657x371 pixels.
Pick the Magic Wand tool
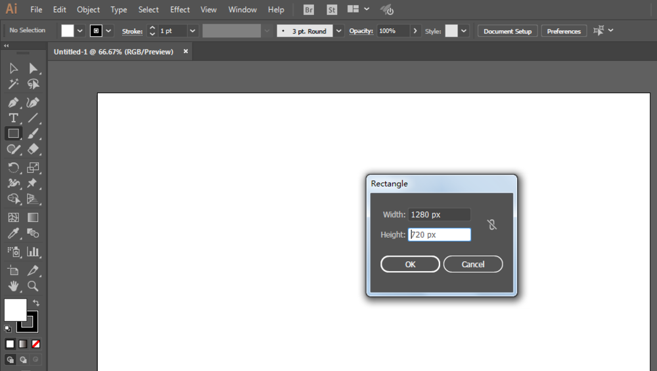(x=13, y=84)
